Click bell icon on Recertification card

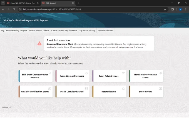tap(123, 89)
